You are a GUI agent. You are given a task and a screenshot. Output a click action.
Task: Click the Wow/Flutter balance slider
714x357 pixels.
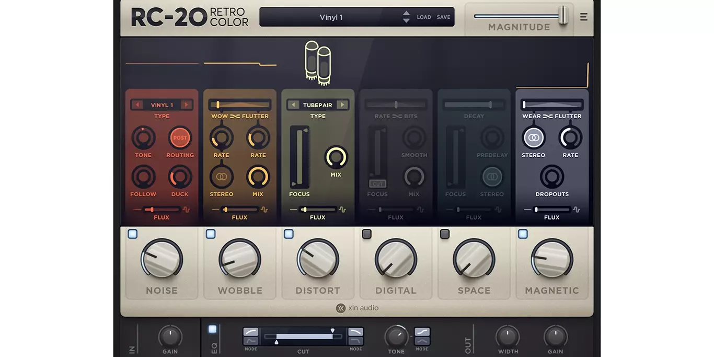point(240,105)
